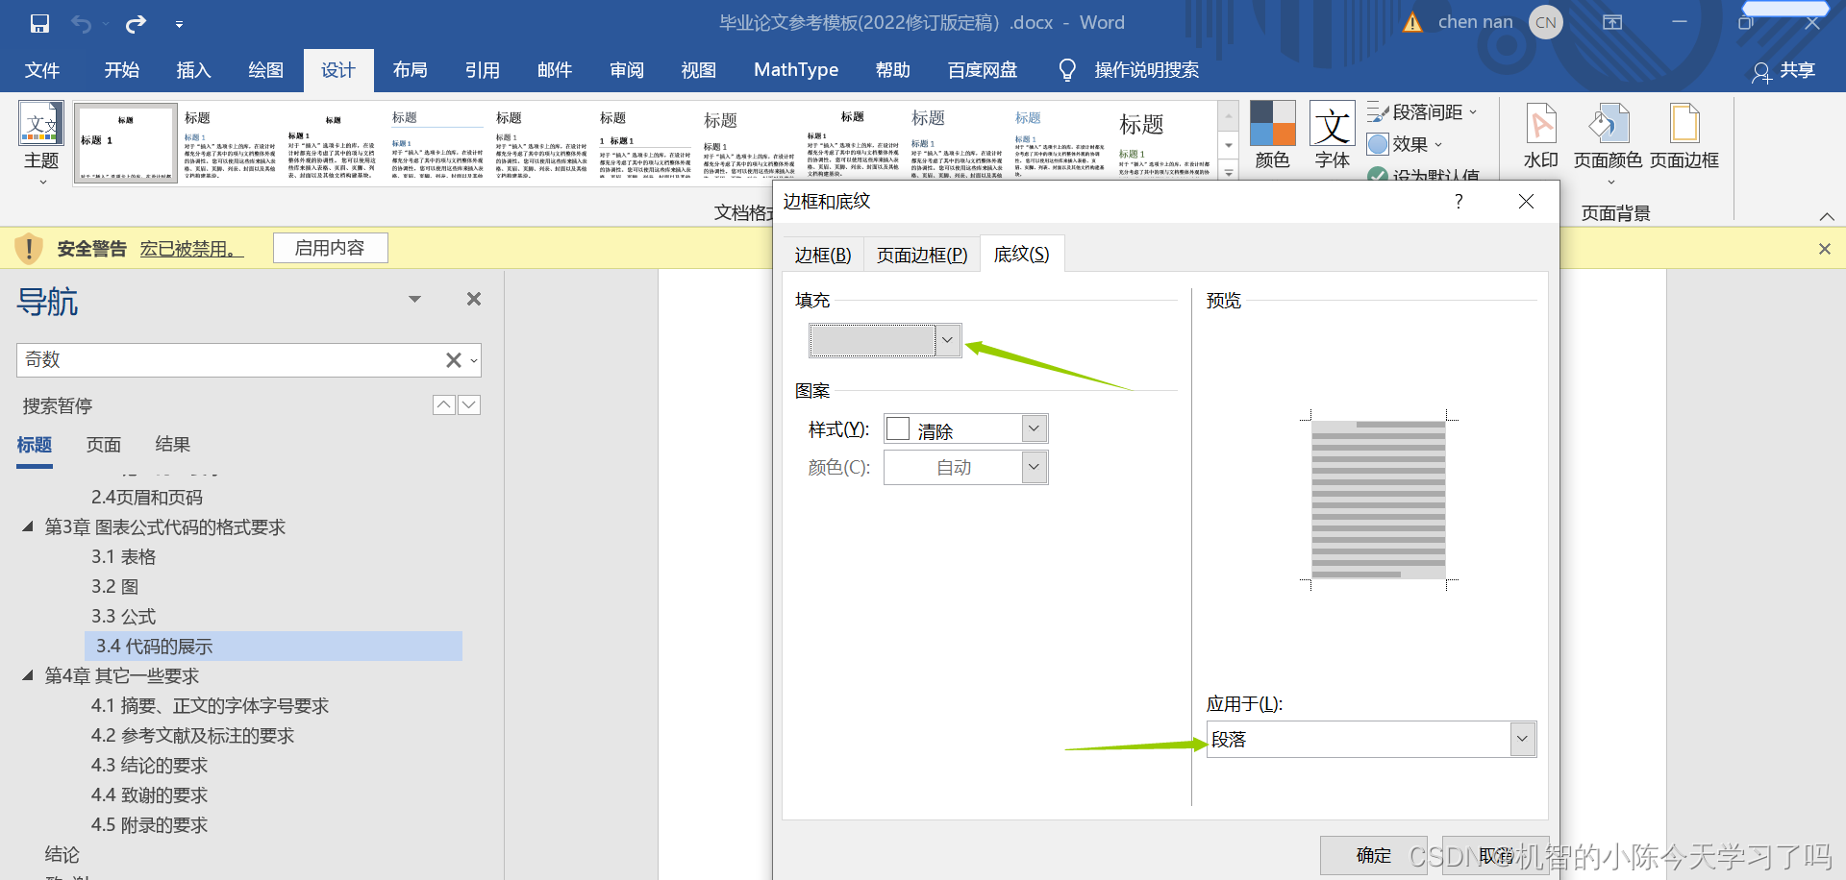Open the 文件 menu
The image size is (1846, 880).
click(42, 70)
